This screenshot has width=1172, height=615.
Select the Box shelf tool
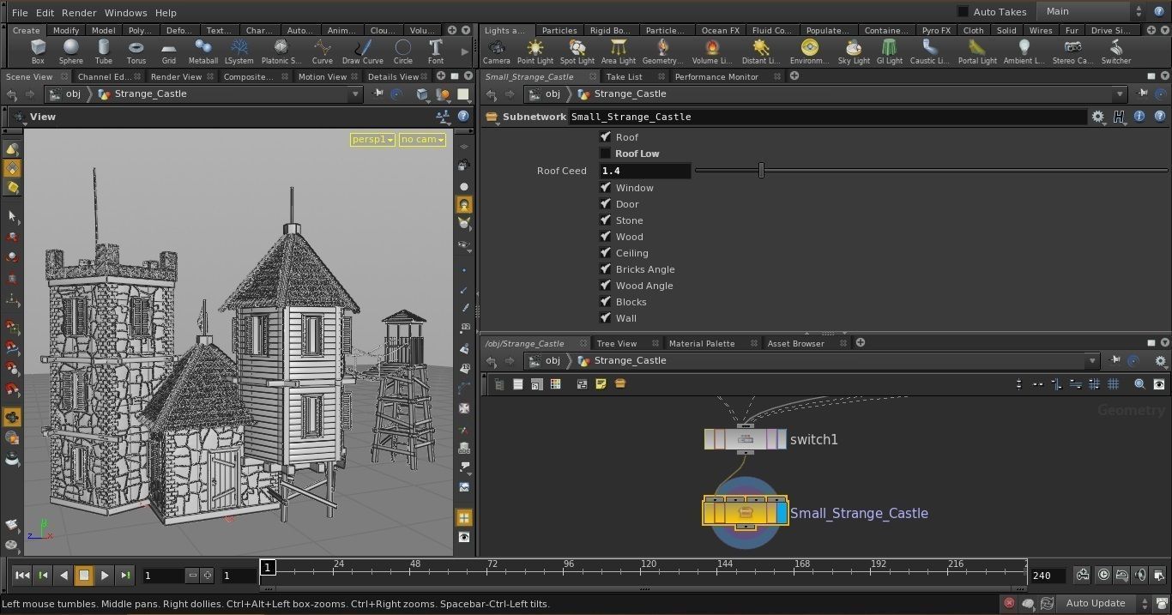click(x=38, y=51)
